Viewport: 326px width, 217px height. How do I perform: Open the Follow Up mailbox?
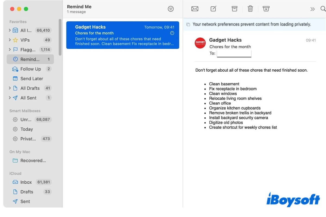30,69
